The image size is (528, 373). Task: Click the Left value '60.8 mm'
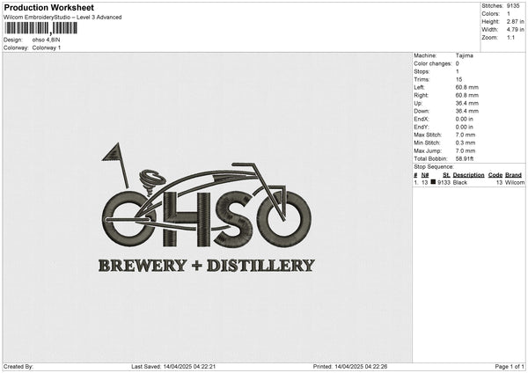467,87
